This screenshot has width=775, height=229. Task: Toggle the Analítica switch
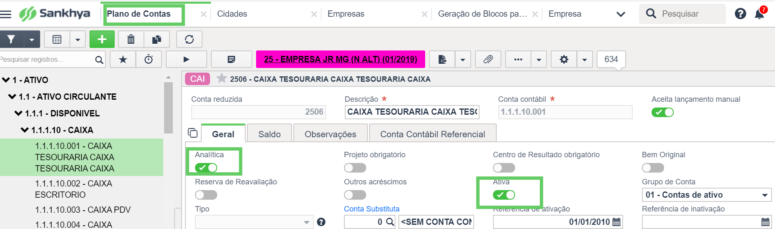click(x=206, y=168)
